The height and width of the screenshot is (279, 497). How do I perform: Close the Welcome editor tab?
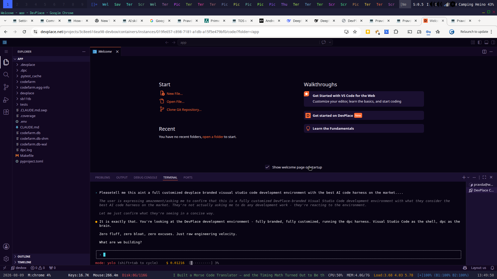coord(117,52)
